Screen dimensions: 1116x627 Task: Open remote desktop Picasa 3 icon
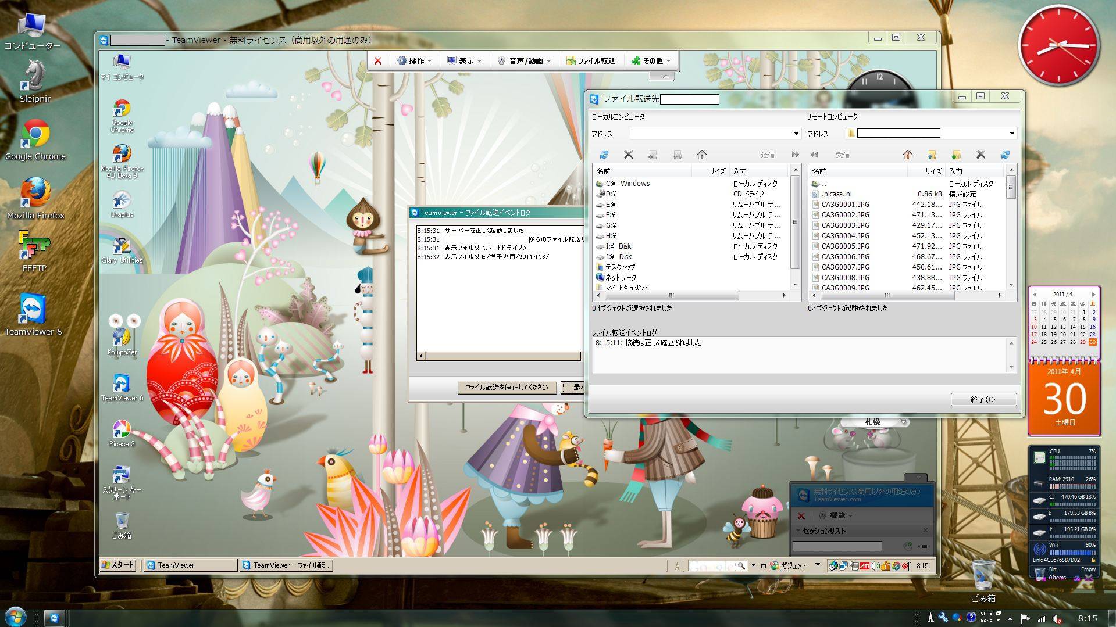121,433
